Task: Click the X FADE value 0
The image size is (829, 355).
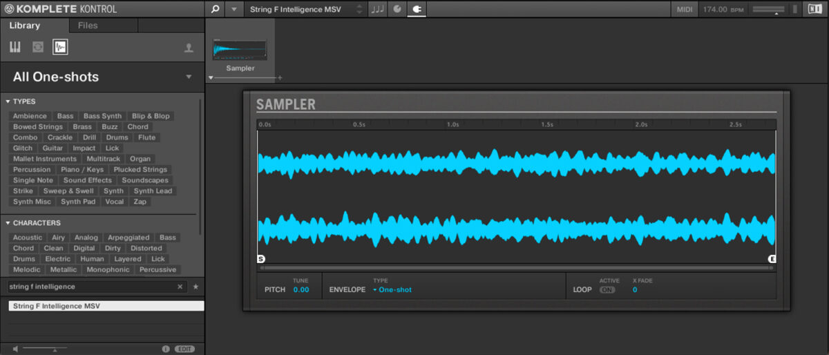Action: point(635,290)
